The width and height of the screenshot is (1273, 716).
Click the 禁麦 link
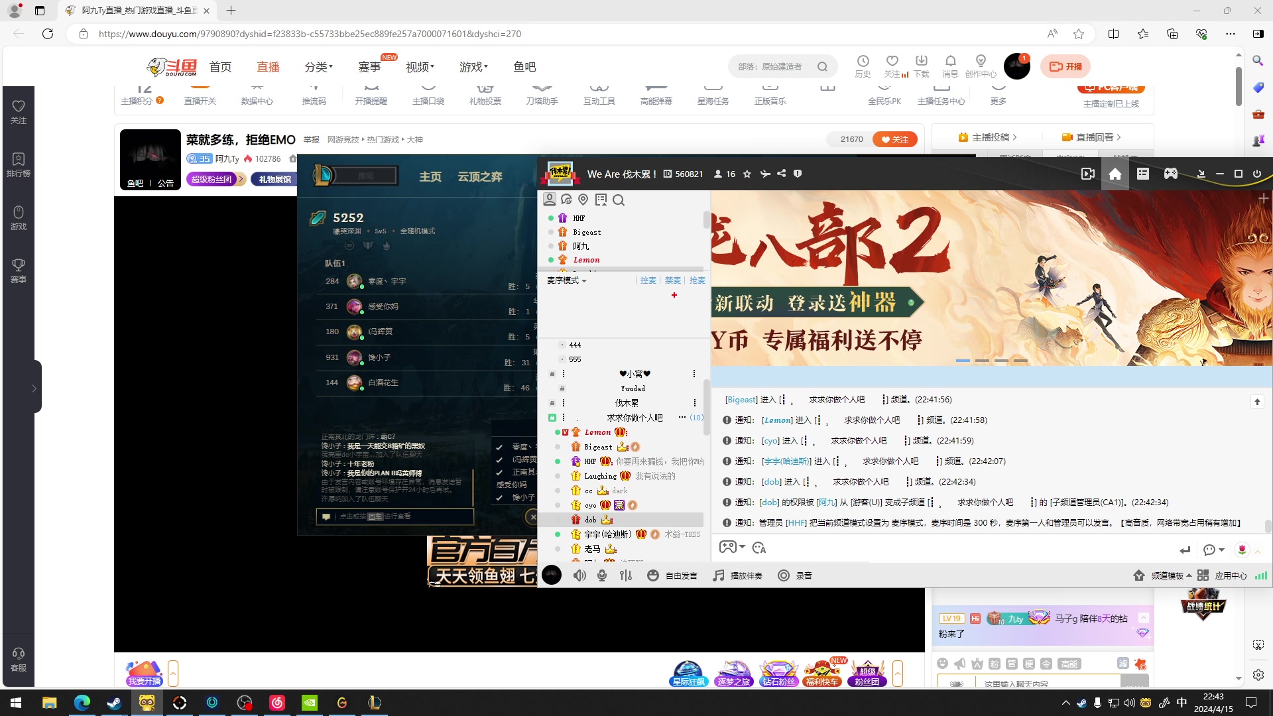[x=673, y=280]
